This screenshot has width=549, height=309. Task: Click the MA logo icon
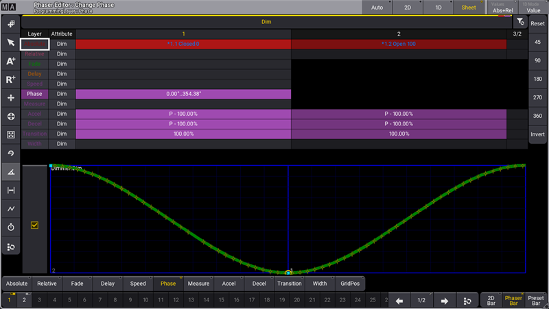pyautogui.click(x=9, y=7)
